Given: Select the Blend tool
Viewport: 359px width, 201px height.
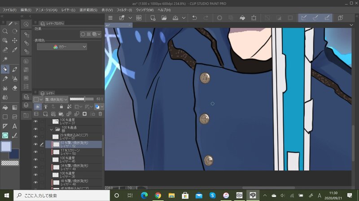Looking at the screenshot, I should [5, 97].
